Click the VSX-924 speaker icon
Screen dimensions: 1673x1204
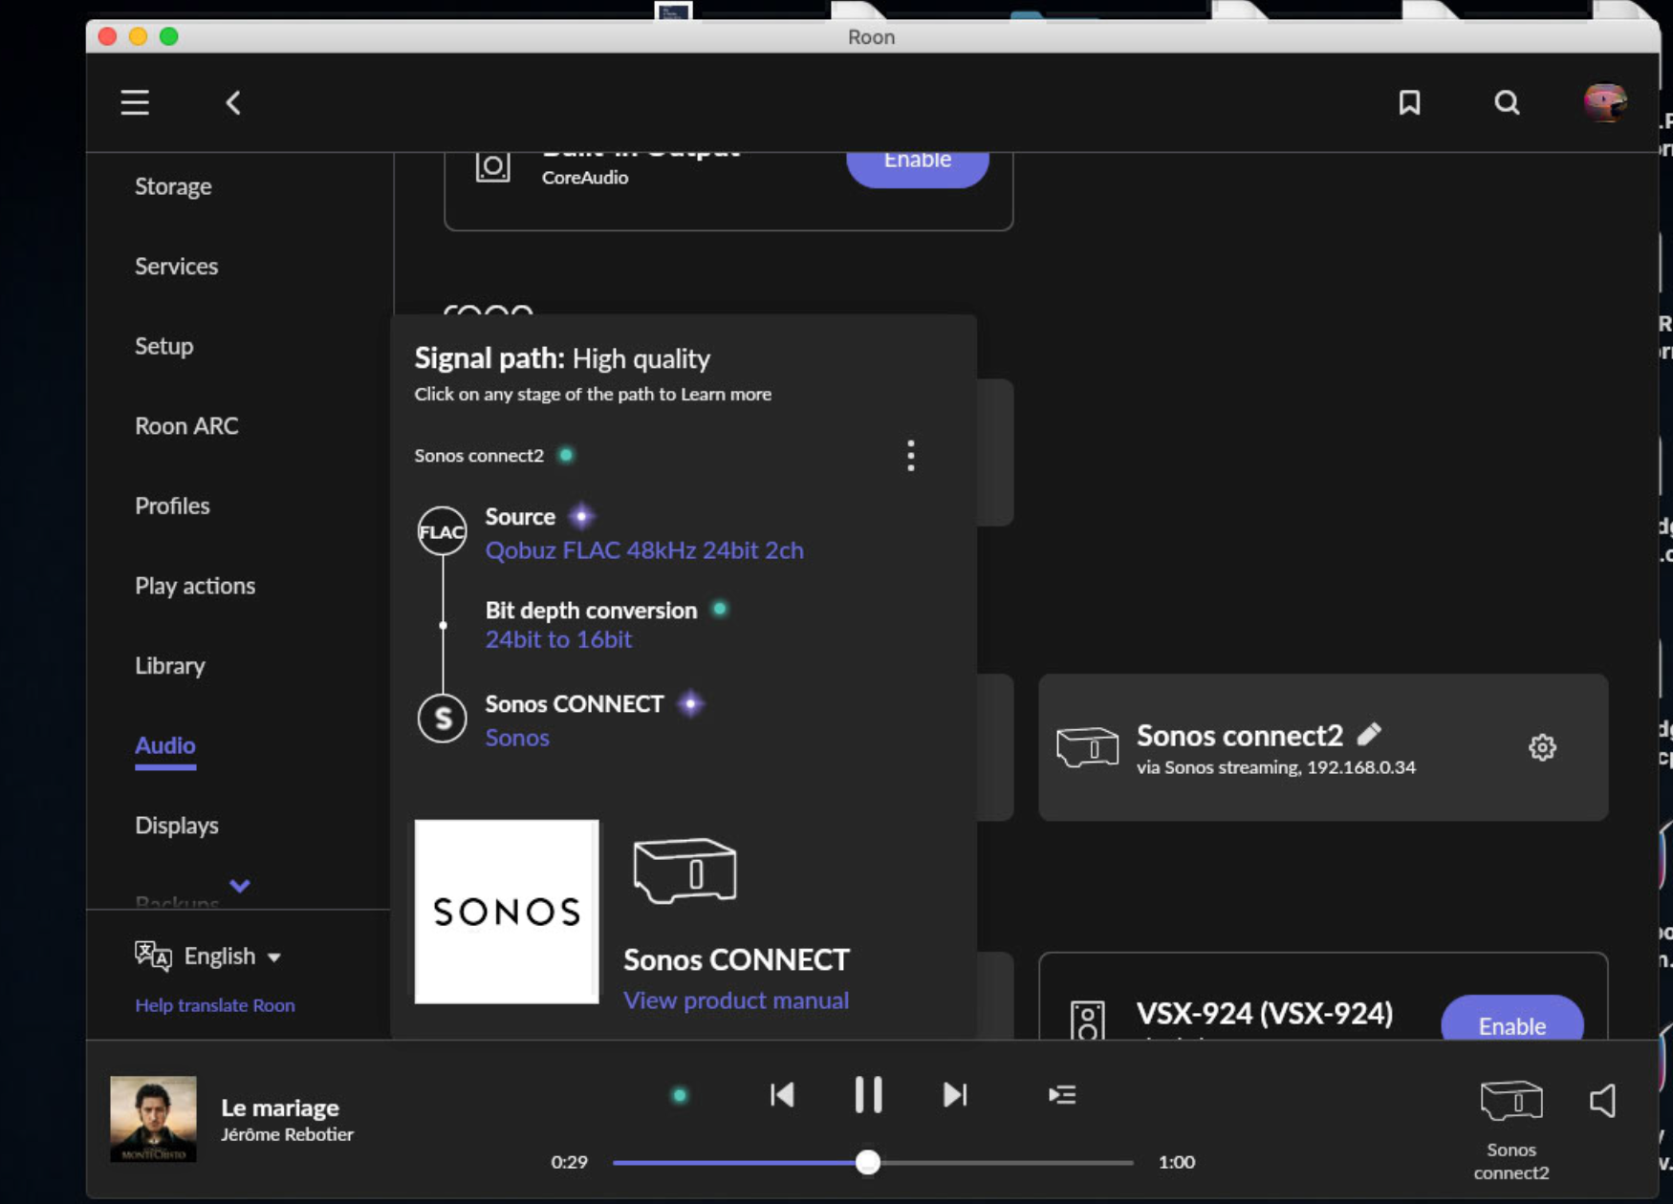click(1087, 1020)
